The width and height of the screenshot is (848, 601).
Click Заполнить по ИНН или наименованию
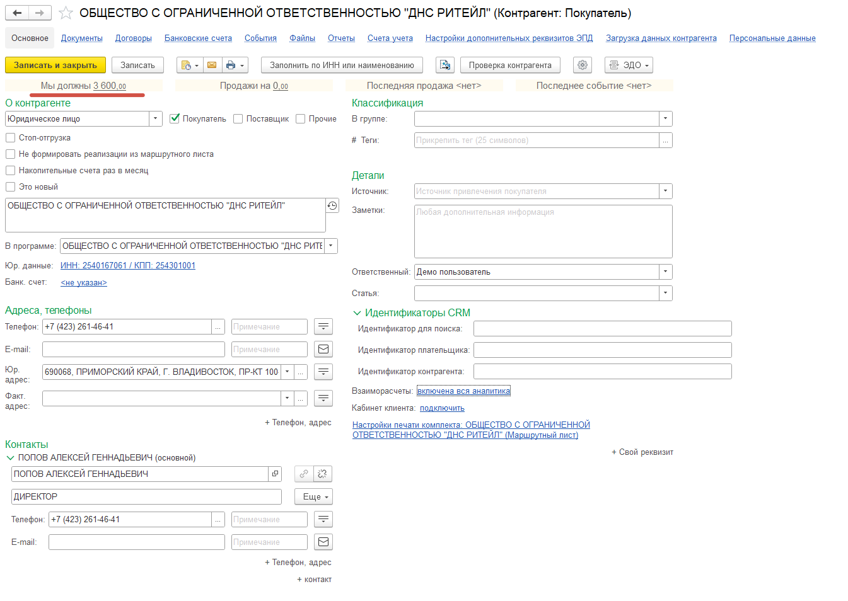coord(342,65)
